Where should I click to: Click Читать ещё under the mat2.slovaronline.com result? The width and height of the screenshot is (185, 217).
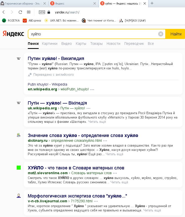tap(119, 182)
